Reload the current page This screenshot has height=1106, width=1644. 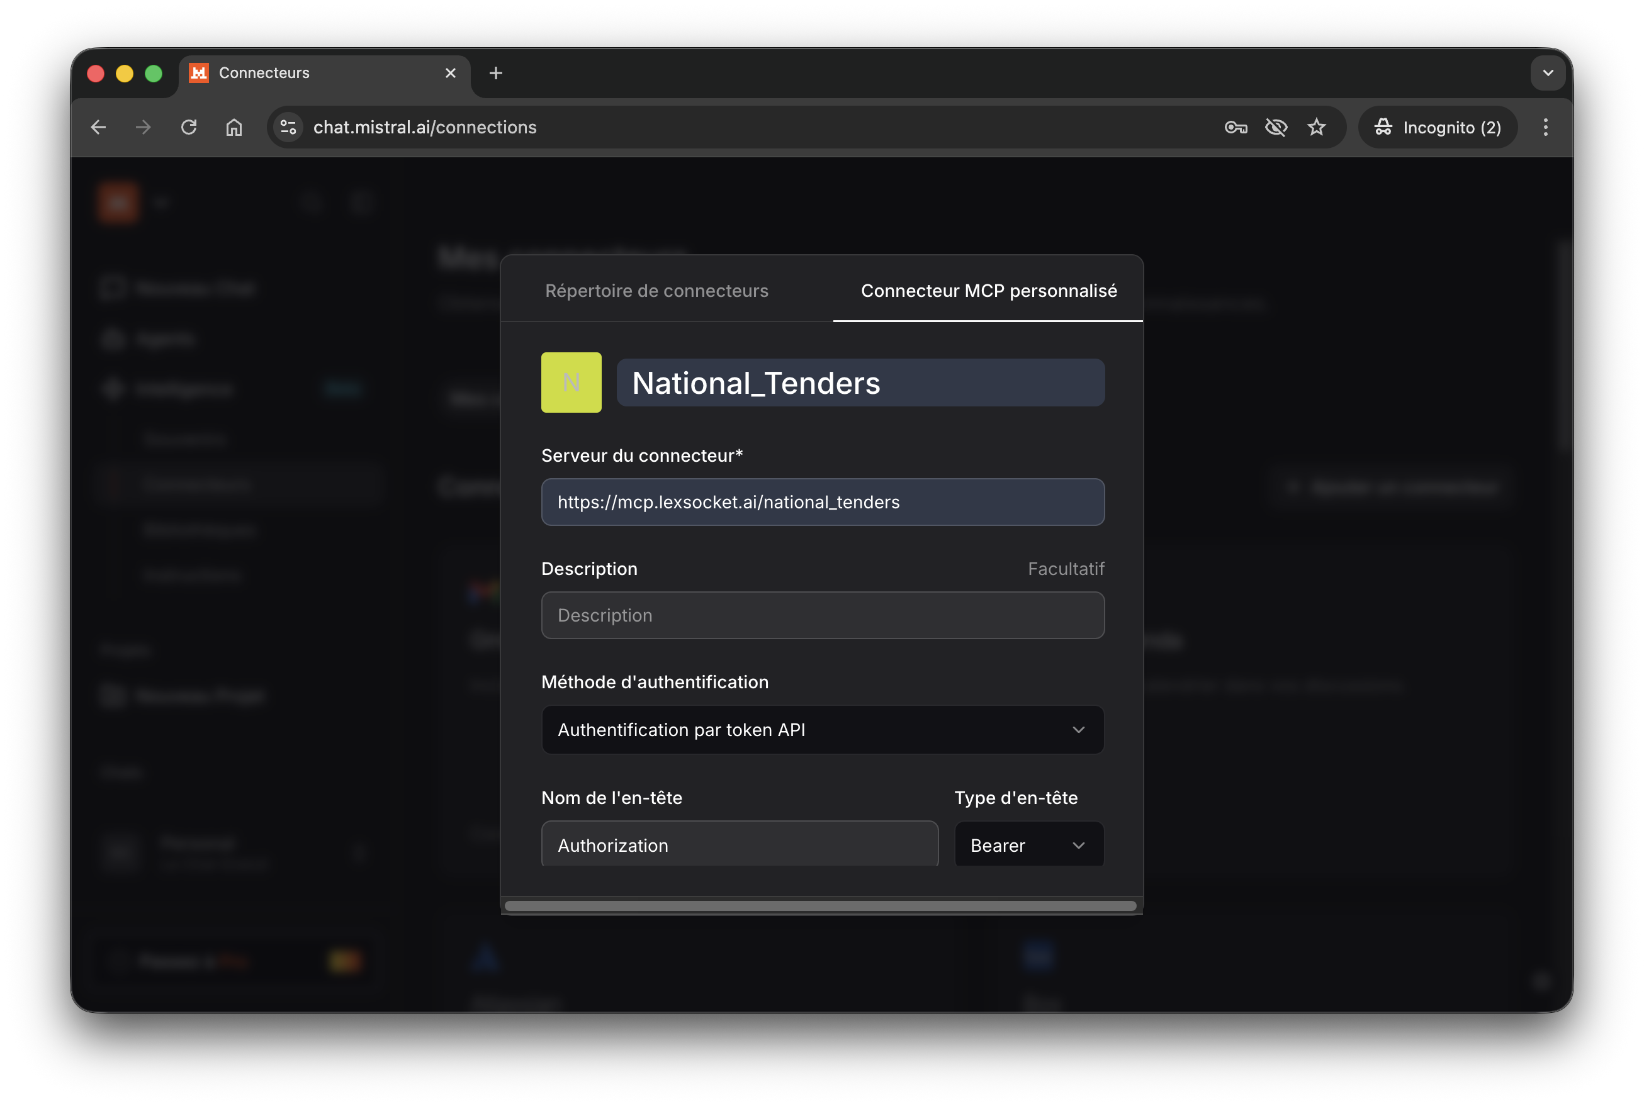[188, 127]
